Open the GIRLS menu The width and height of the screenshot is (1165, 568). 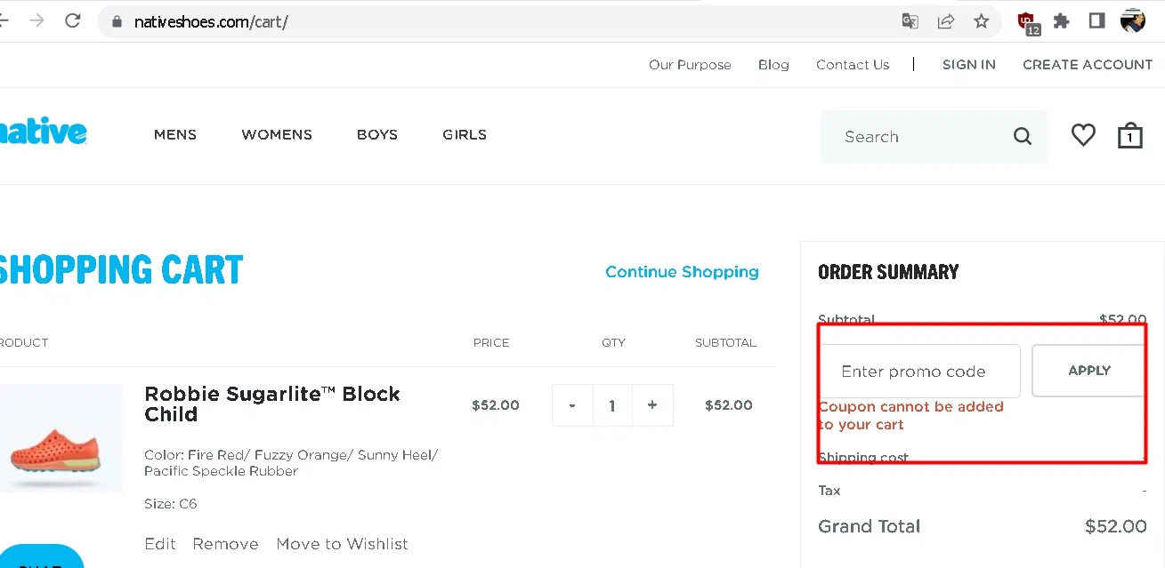tap(465, 135)
